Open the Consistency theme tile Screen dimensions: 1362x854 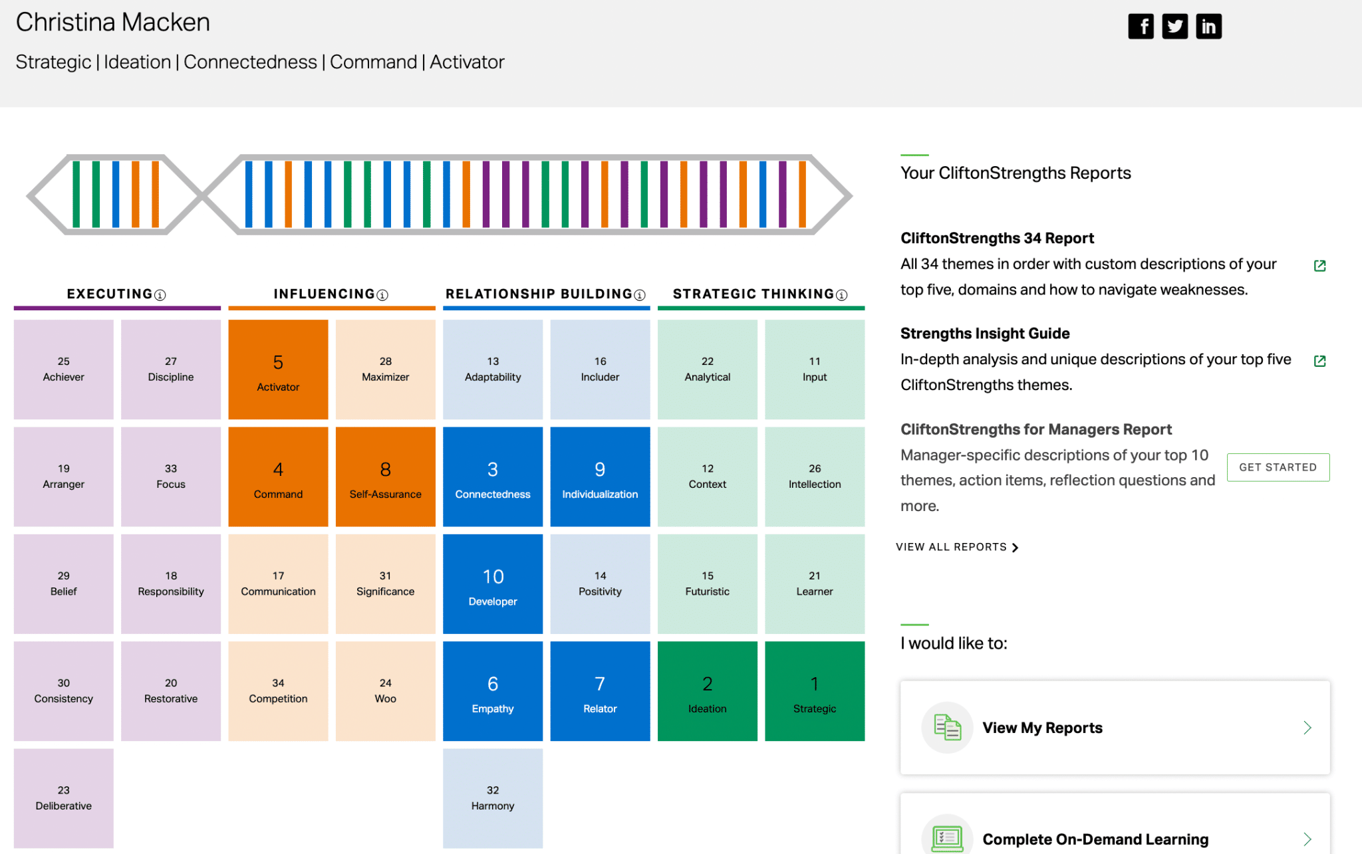click(x=64, y=691)
